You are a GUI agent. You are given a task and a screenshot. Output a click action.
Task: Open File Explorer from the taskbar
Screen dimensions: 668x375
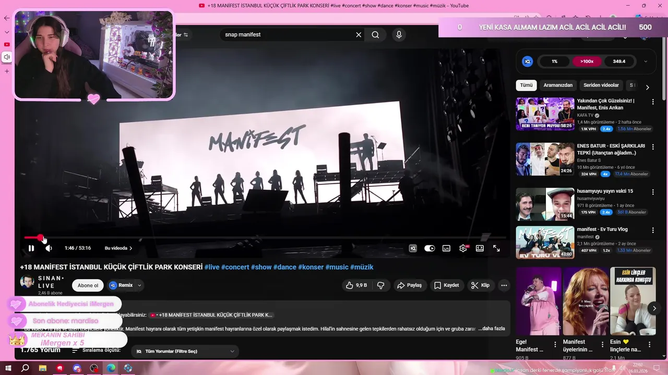[x=43, y=368]
